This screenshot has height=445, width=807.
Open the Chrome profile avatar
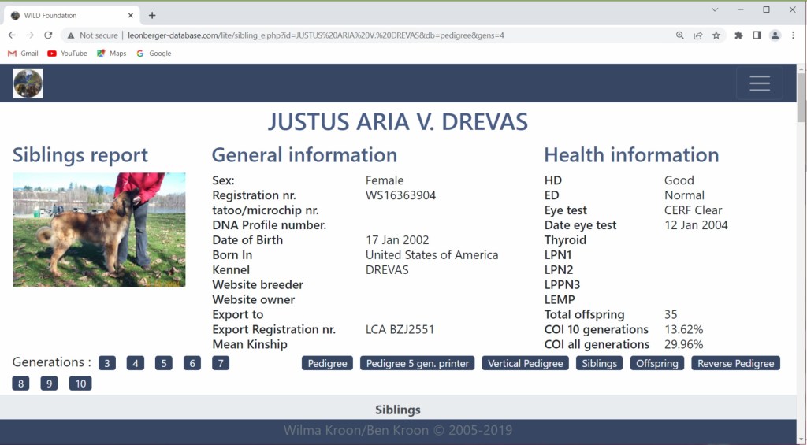[775, 35]
